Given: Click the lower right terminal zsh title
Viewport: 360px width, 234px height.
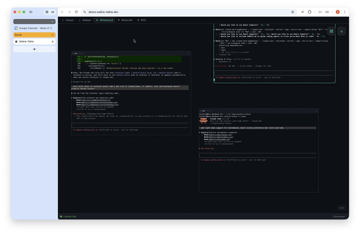Looking at the screenshot, I should [x=203, y=111].
